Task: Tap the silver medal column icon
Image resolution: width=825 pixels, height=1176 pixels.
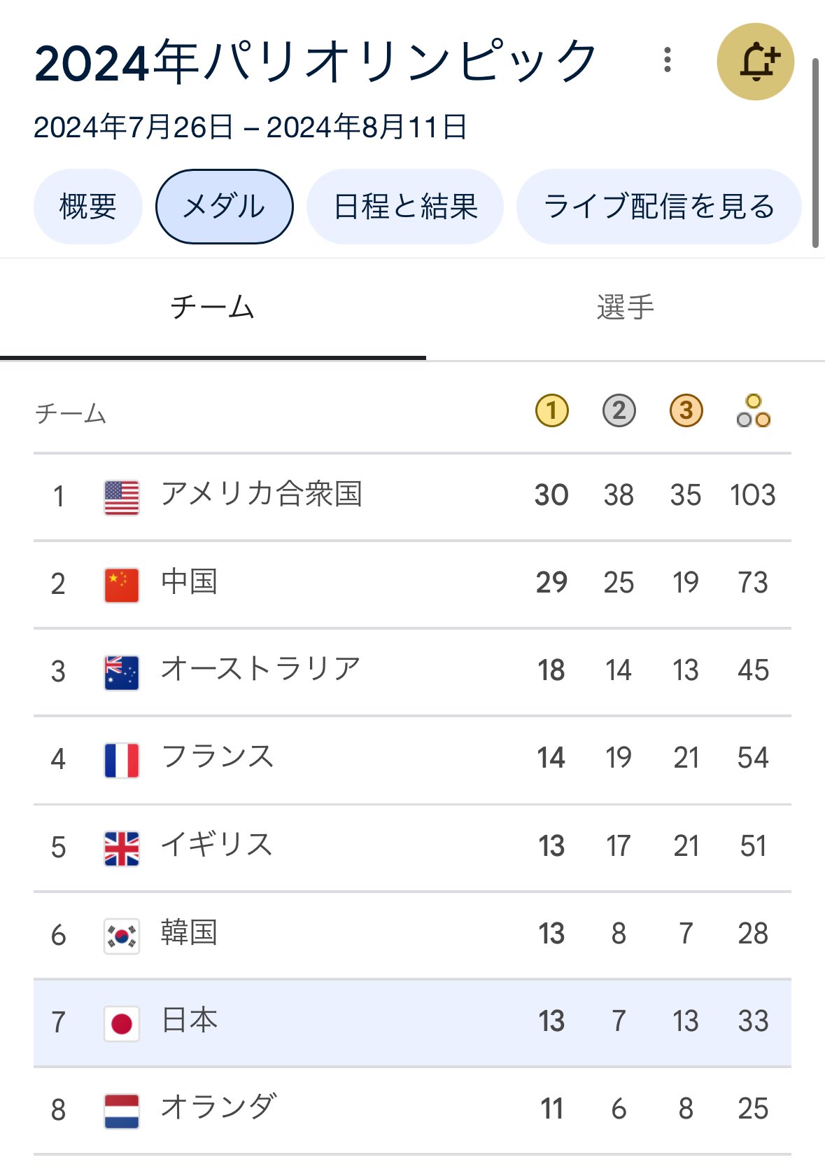Action: [x=619, y=411]
